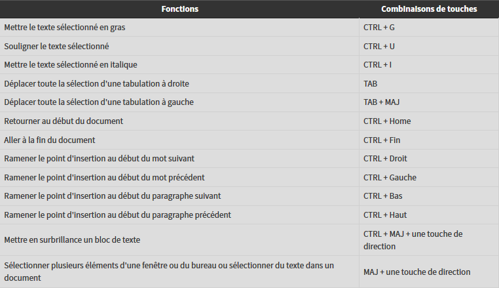
Task: Click the CTRL + I shortcut cell
Action: 429,65
